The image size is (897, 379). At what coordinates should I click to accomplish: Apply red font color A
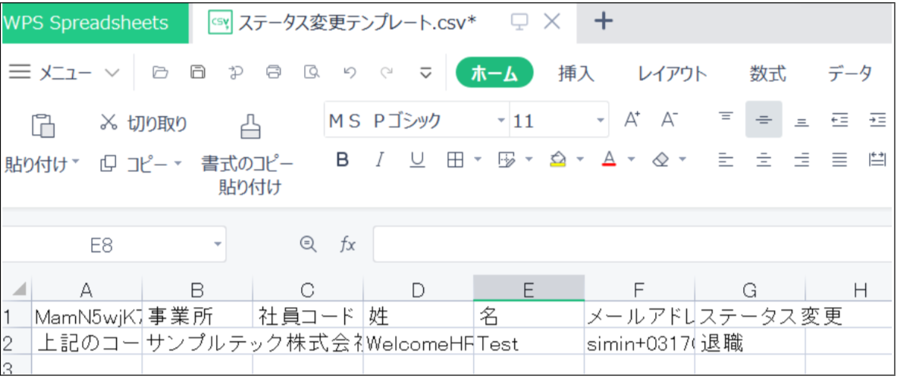pos(610,159)
